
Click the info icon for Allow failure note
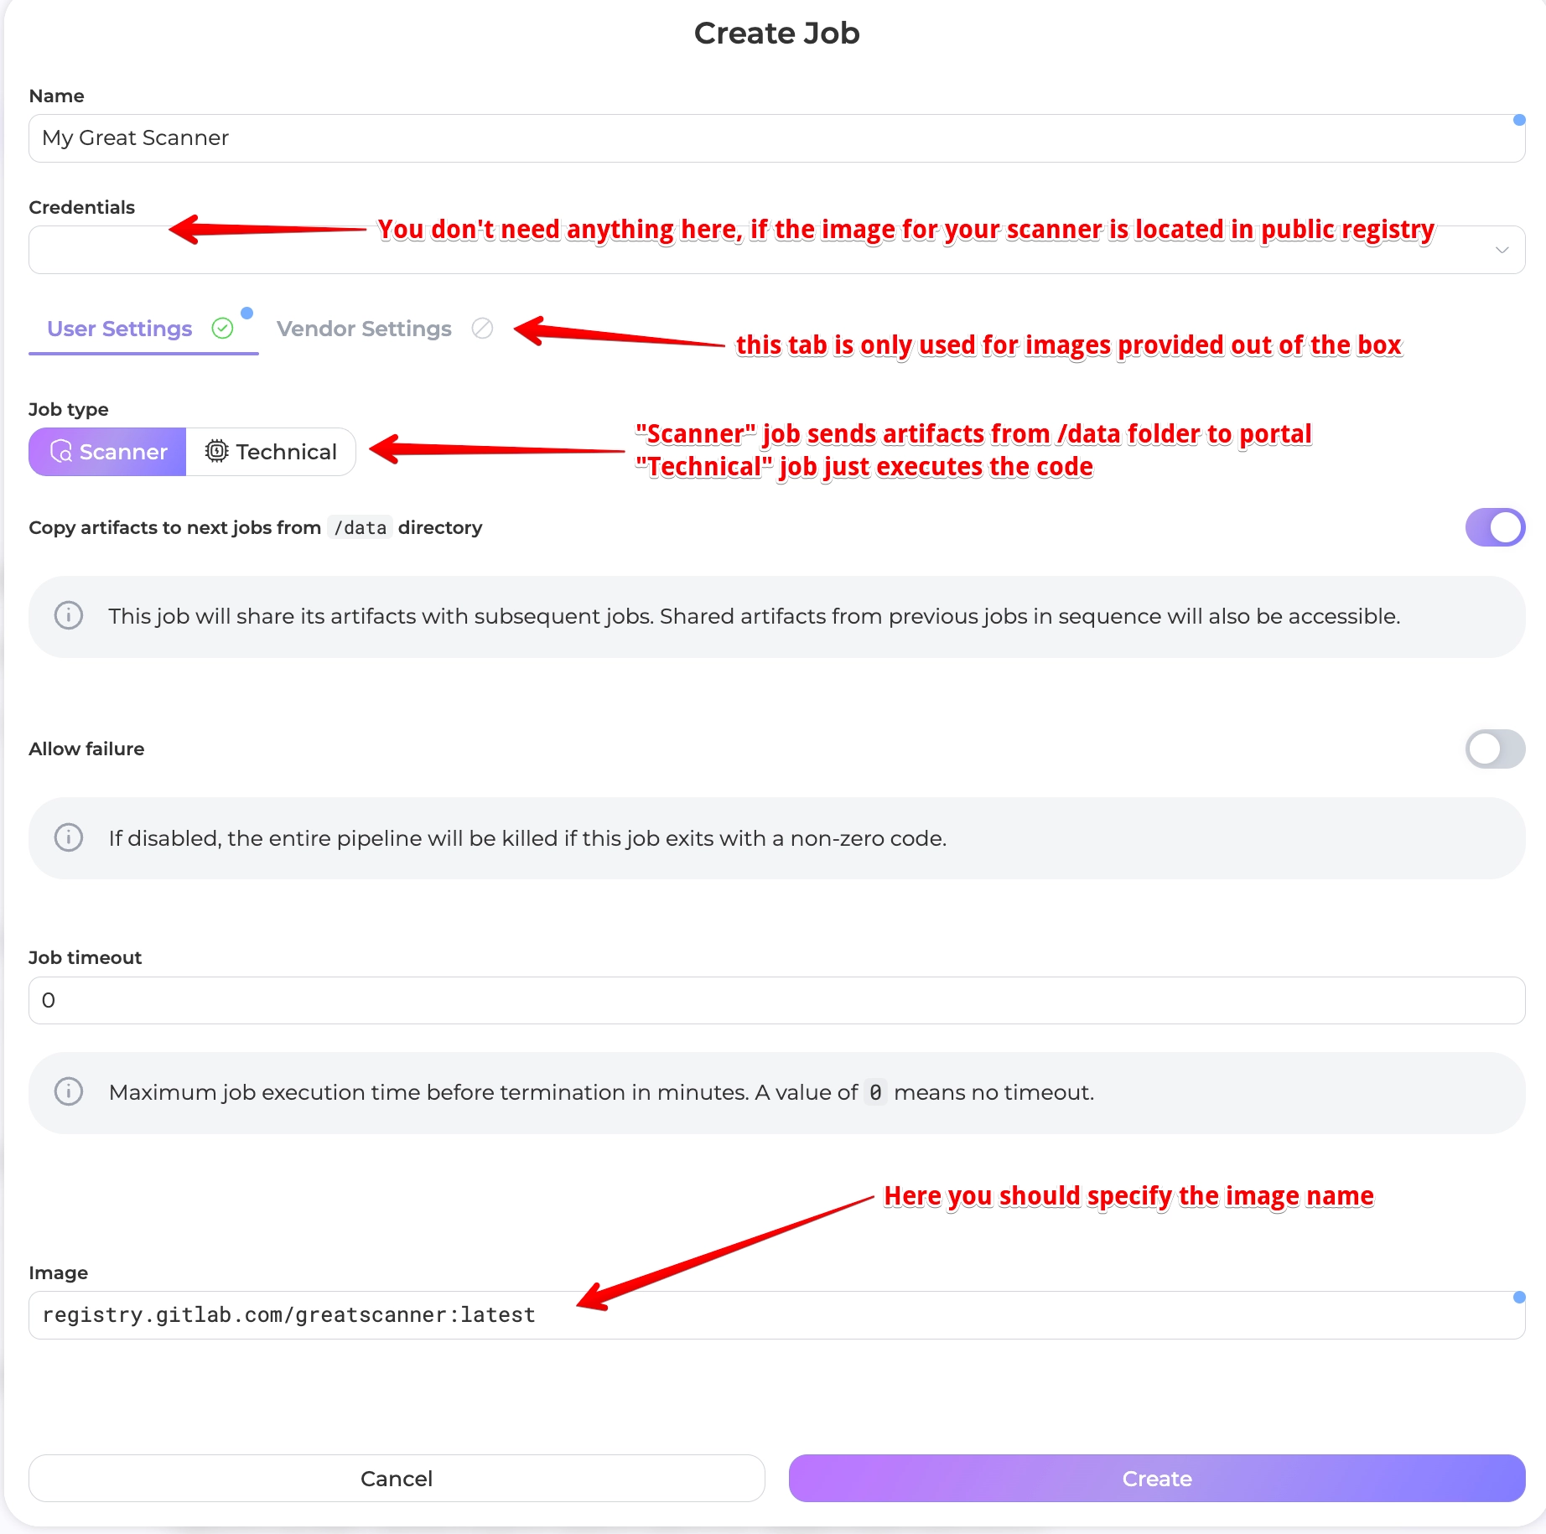(69, 838)
